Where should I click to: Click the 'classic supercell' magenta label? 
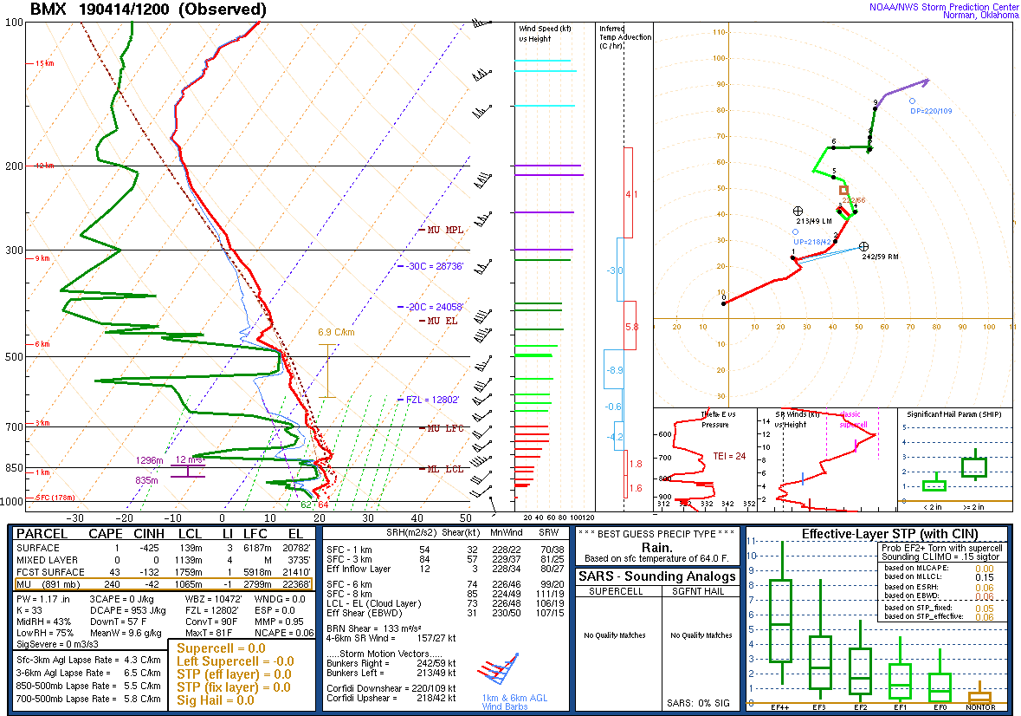click(853, 419)
